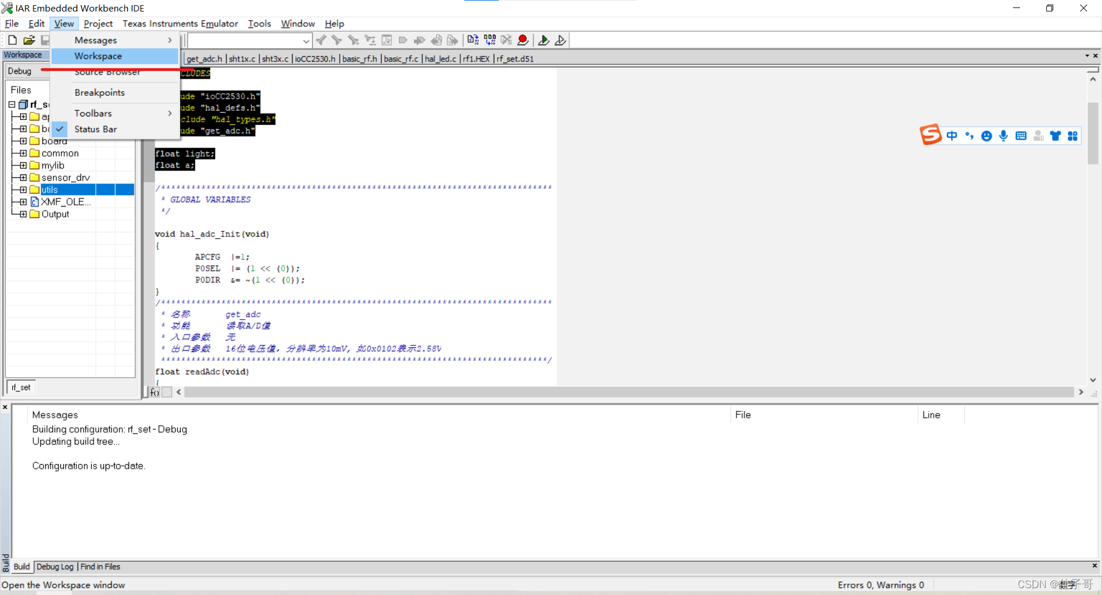Open the emoji smiley panel
The width and height of the screenshot is (1102, 595).
point(987,136)
